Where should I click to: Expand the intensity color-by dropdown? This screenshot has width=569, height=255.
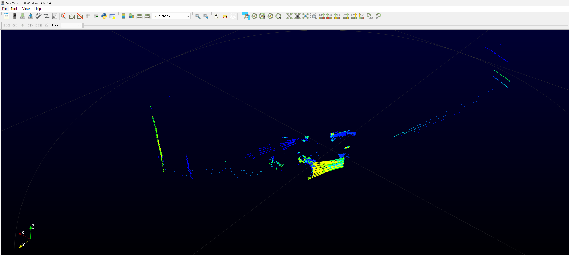point(171,16)
